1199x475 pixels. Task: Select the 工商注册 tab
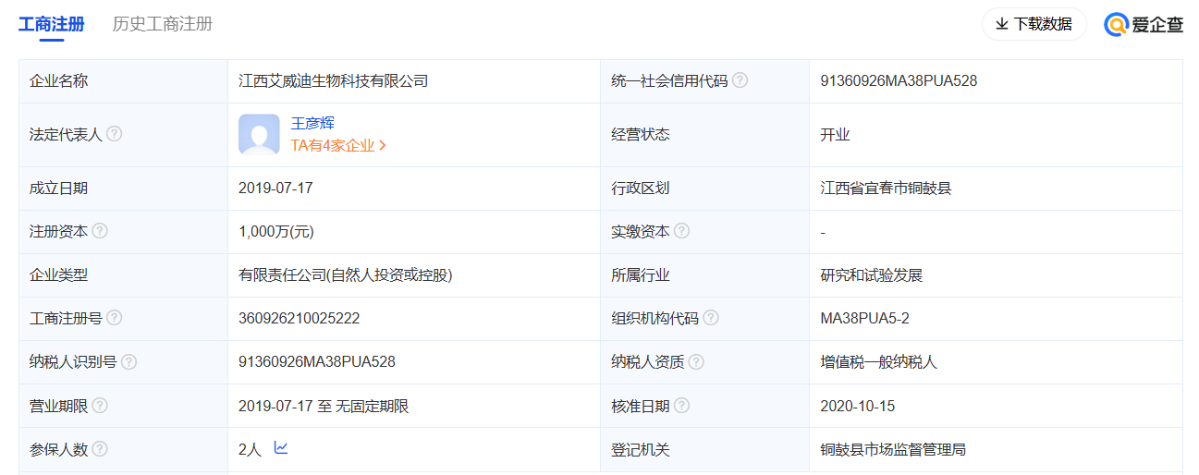point(52,24)
